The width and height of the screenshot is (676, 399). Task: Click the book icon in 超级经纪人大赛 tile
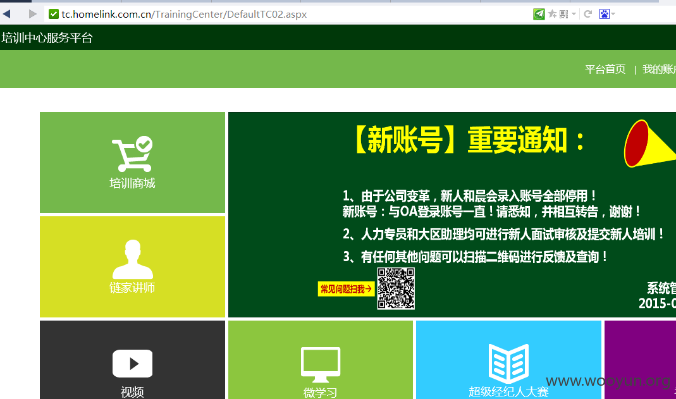508,363
